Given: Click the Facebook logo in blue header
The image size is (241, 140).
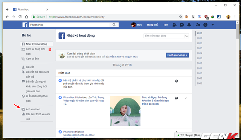Looking at the screenshot, I should pos(25,25).
